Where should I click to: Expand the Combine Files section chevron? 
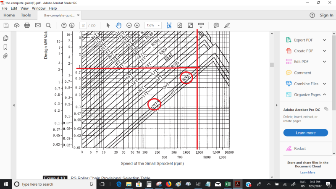pyautogui.click(x=324, y=84)
